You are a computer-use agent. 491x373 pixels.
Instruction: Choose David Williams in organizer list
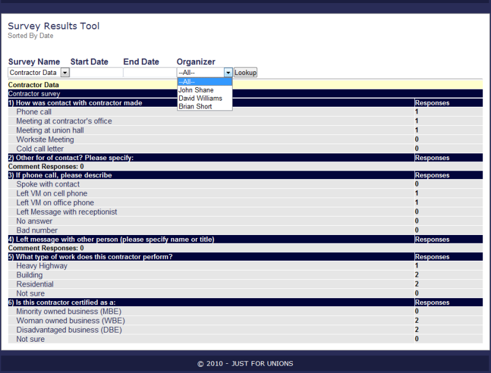201,98
